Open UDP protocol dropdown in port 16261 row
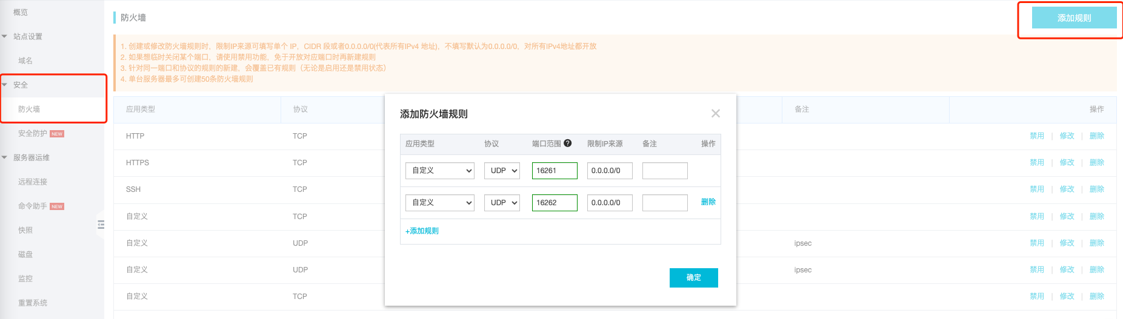 (x=502, y=171)
